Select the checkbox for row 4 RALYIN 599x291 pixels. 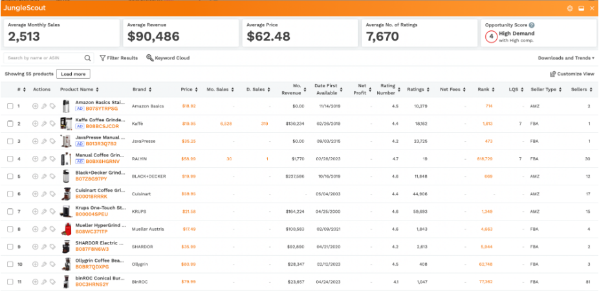click(10, 159)
